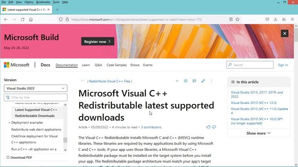Go back with the browser back arrow

(x=6, y=19)
